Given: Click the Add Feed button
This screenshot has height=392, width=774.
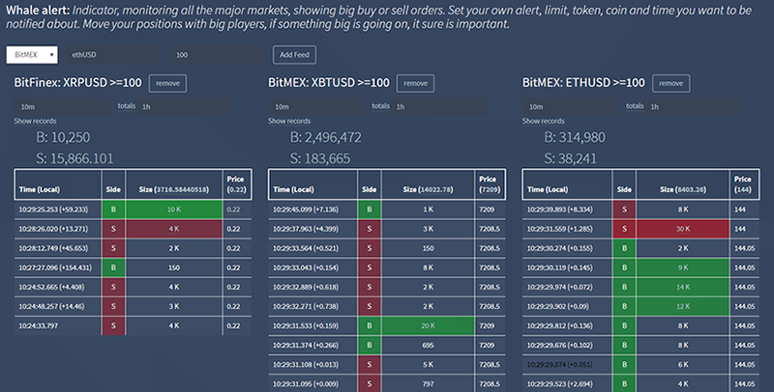Looking at the screenshot, I should tap(294, 55).
